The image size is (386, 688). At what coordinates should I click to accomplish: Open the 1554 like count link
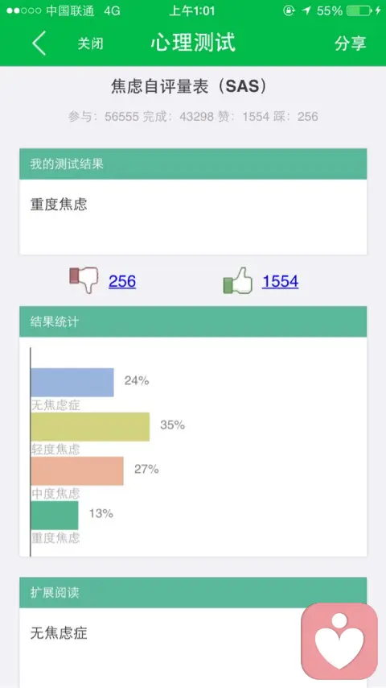(x=281, y=281)
